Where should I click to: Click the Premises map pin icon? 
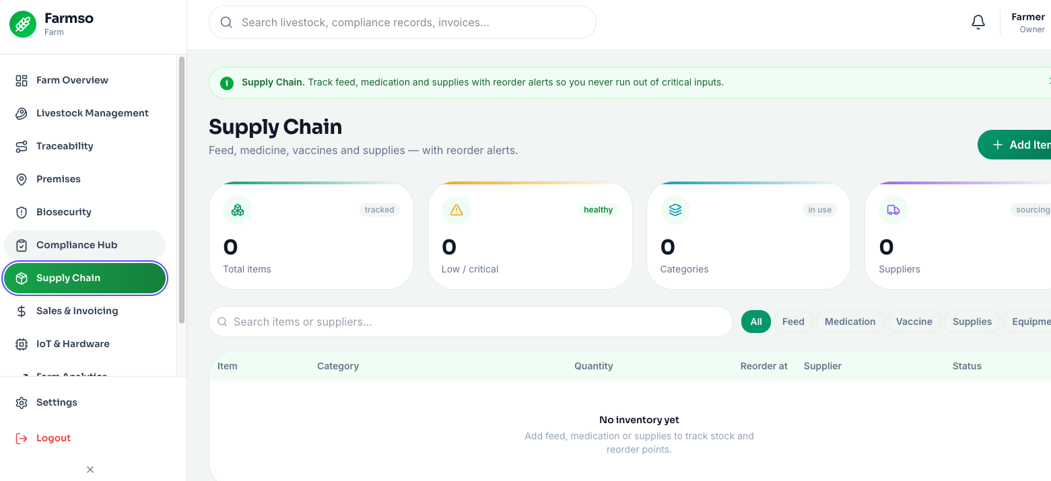click(22, 179)
